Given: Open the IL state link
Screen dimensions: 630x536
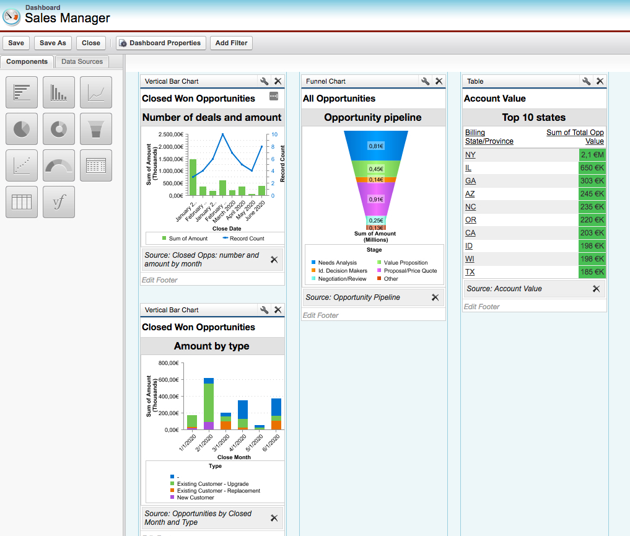Looking at the screenshot, I should pos(468,167).
